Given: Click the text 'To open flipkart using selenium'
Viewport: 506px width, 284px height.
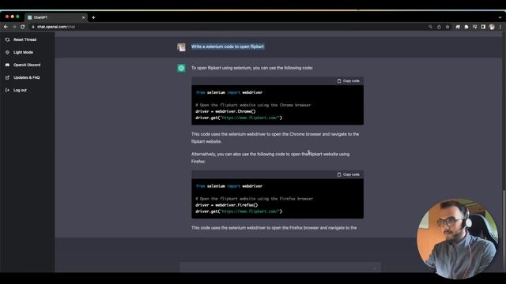Looking at the screenshot, I should (221, 68).
